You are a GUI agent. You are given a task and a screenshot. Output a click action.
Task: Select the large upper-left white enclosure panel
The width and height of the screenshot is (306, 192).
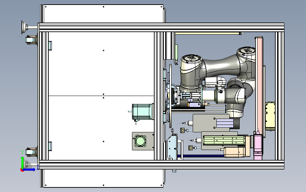tap(101, 64)
